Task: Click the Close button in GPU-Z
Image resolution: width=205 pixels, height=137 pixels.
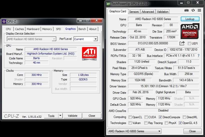Action: pos(192,131)
